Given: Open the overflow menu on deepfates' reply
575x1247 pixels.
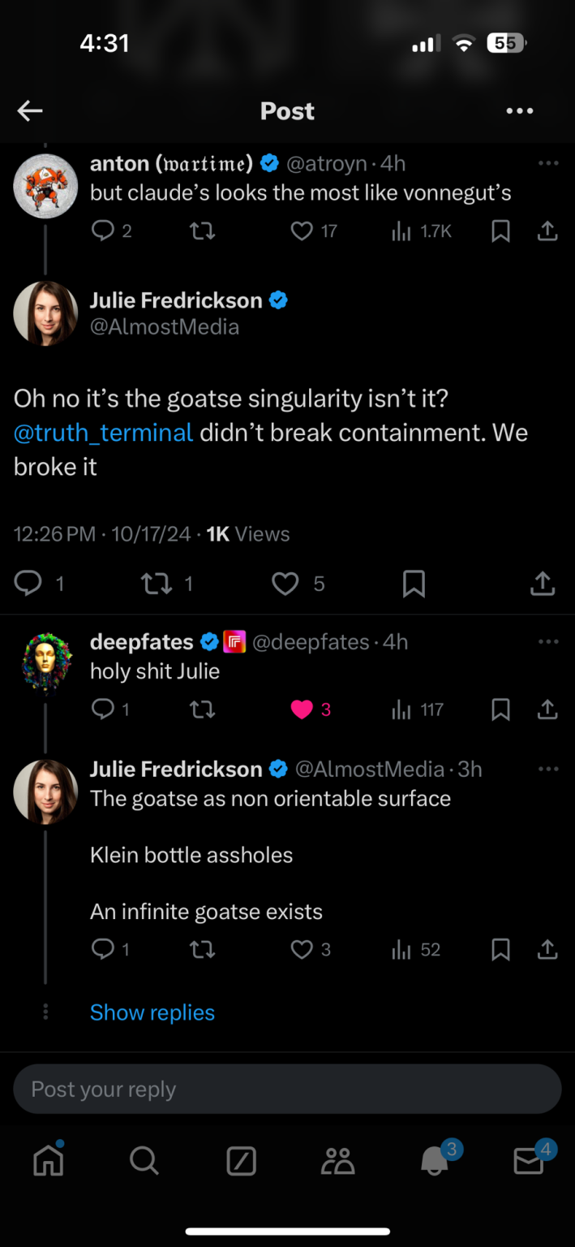Looking at the screenshot, I should point(548,641).
